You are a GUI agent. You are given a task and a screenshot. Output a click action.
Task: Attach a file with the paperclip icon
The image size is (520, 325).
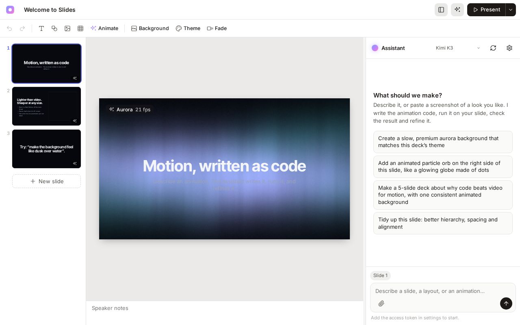click(x=381, y=303)
